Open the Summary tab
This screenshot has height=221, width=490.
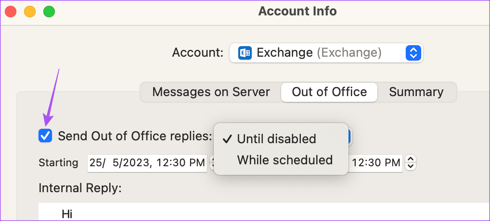click(x=416, y=92)
